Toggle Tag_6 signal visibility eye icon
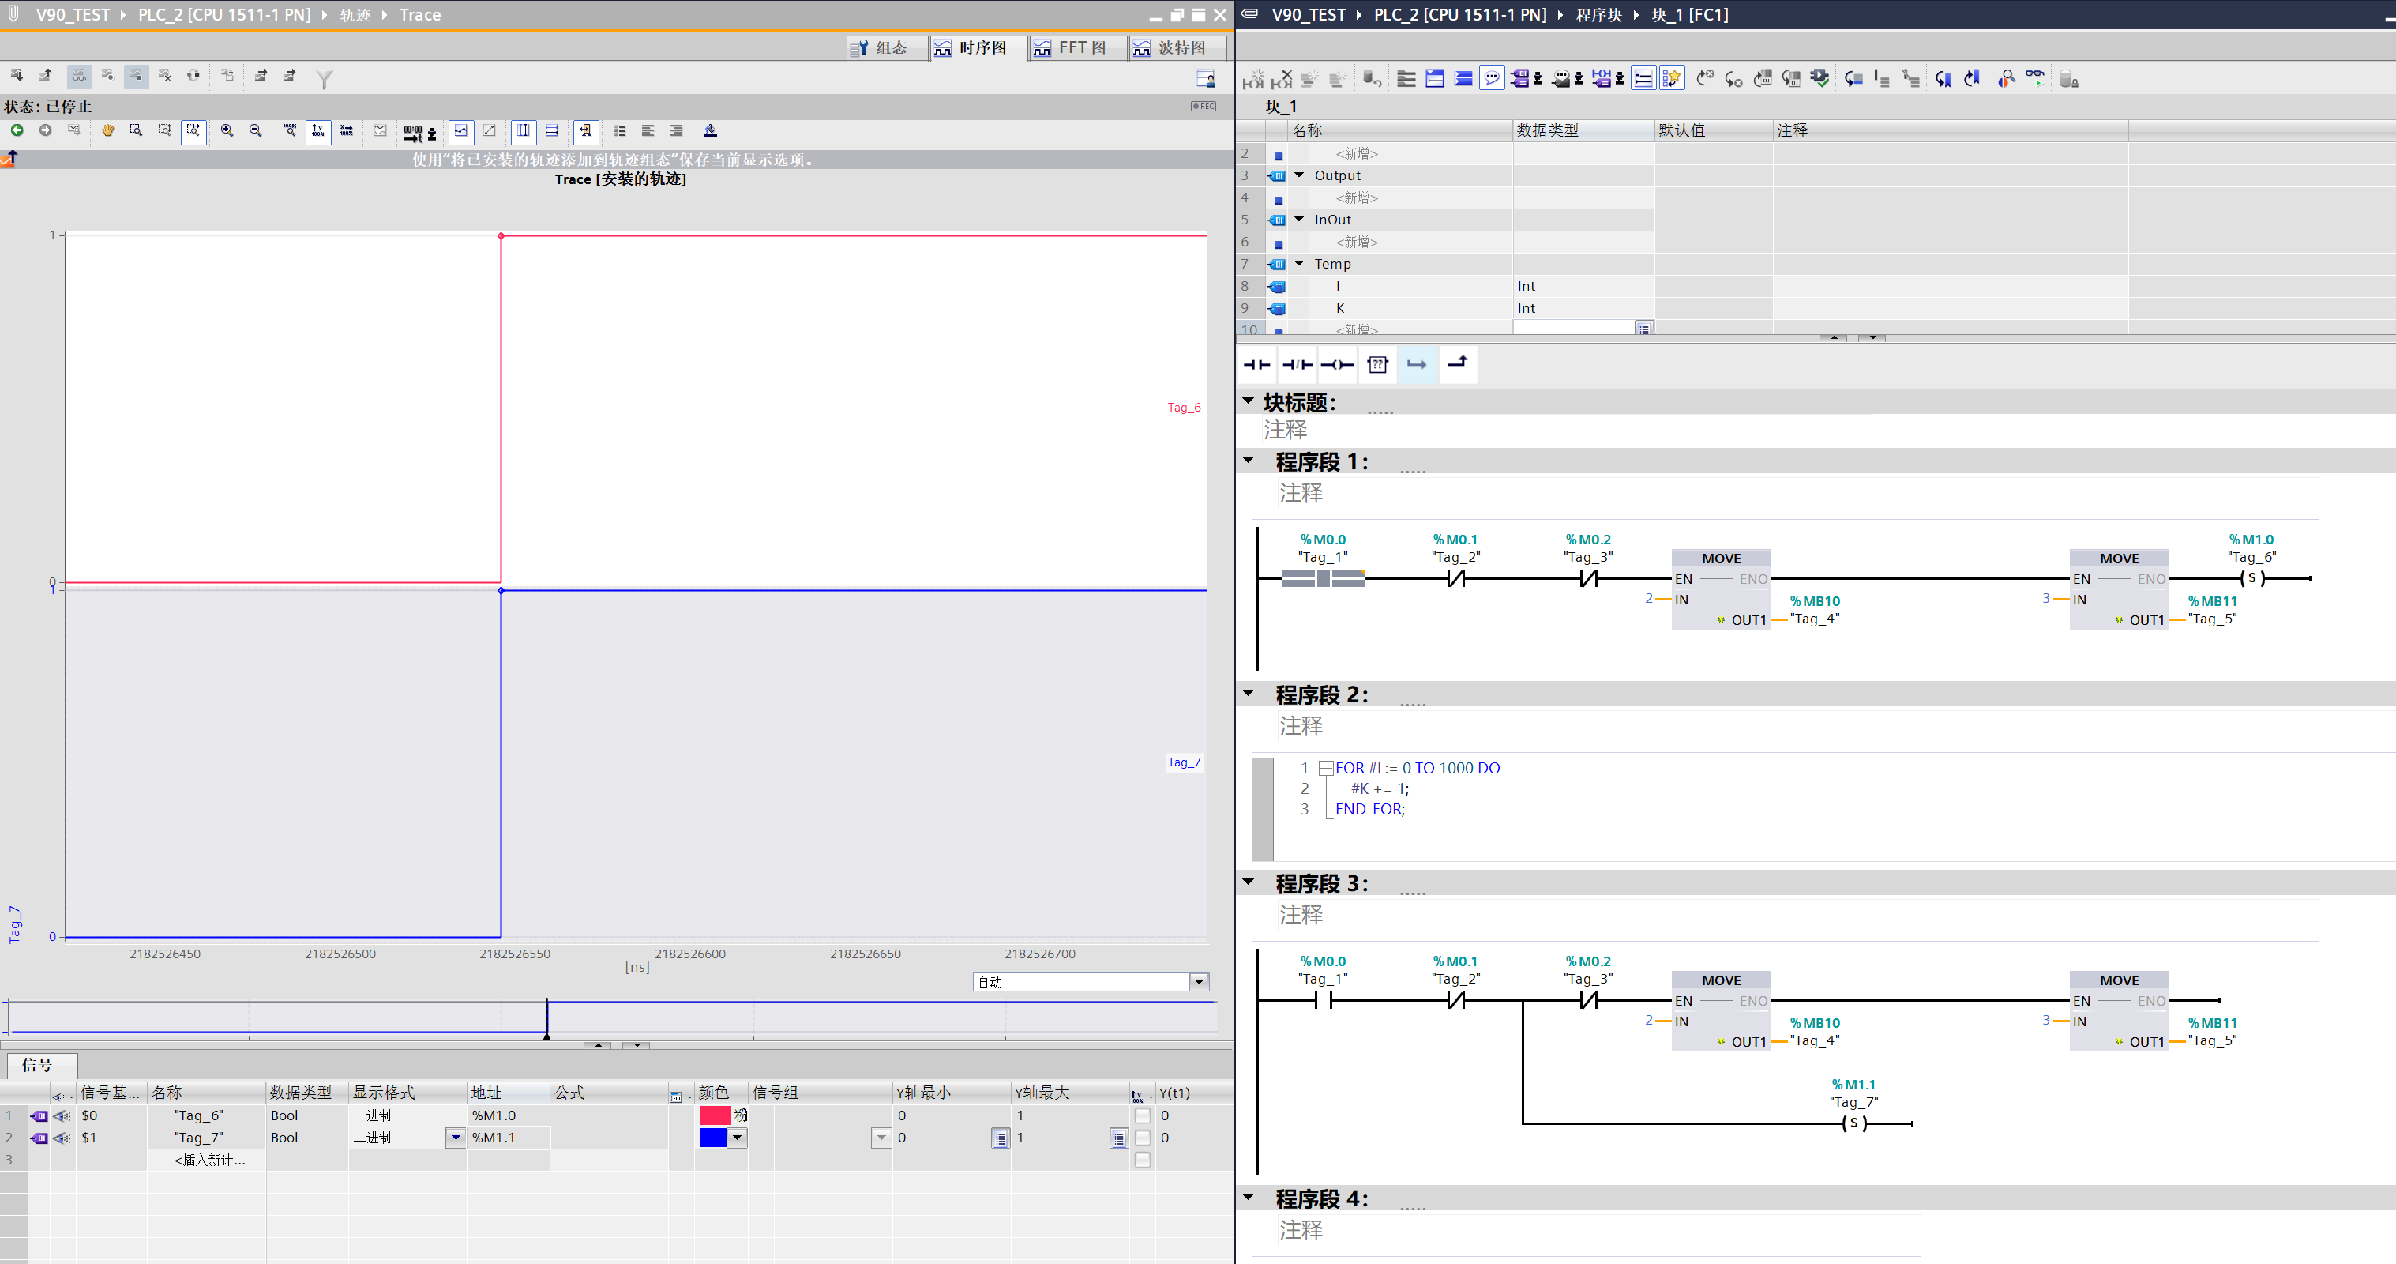The height and width of the screenshot is (1264, 2396). tap(62, 1115)
